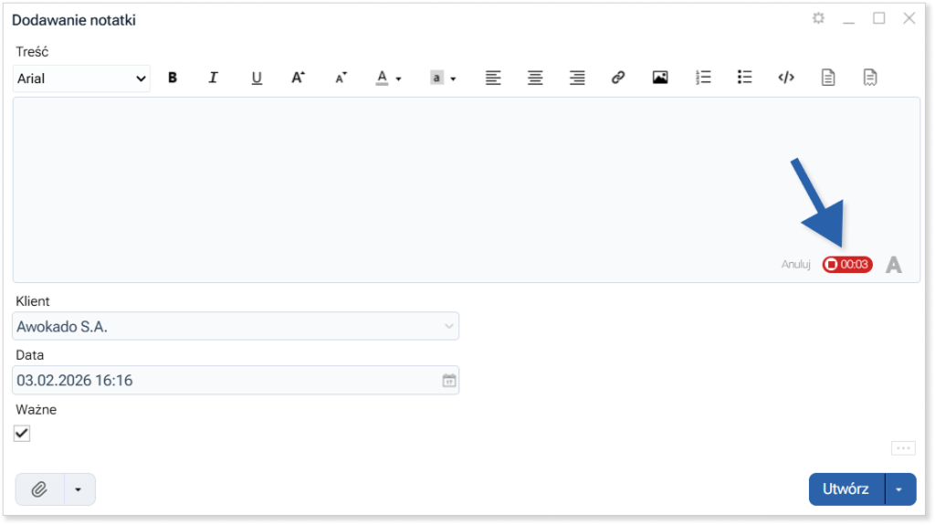935x525 pixels.
Task: Uncheck the Ważne checkbox
Action: 23,433
